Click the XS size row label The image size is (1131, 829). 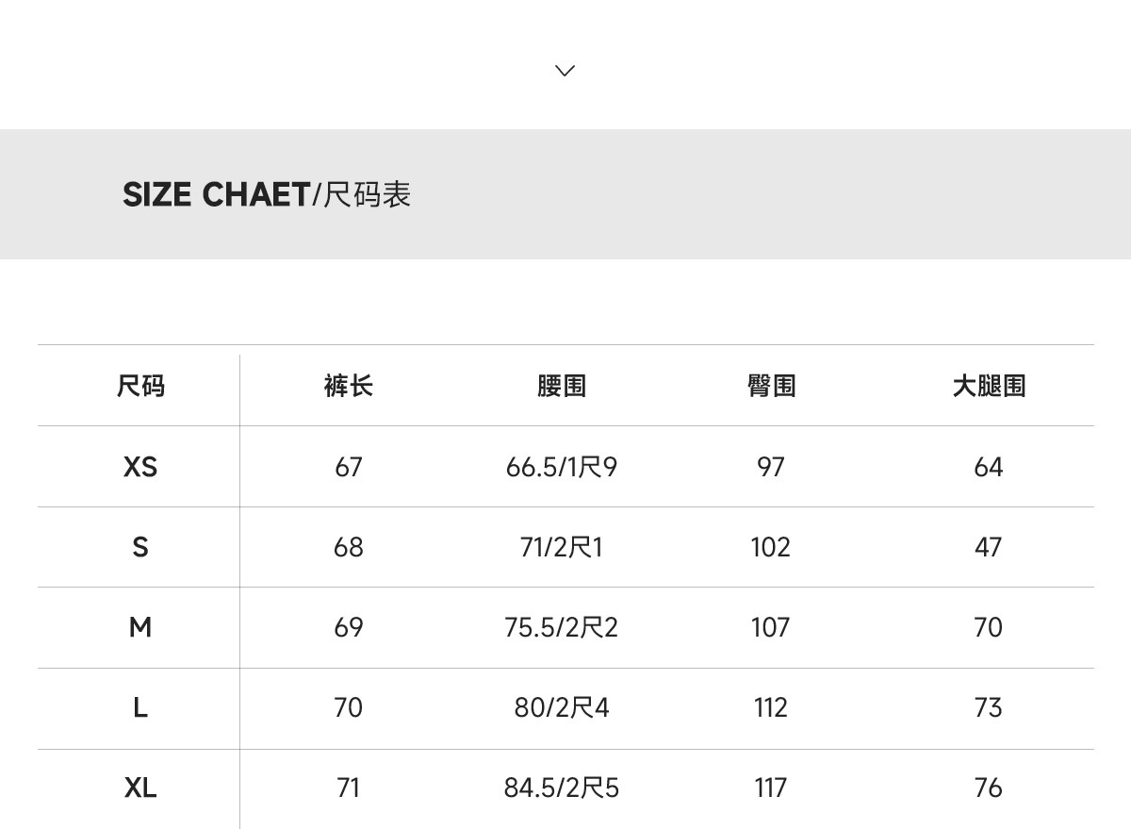click(140, 467)
